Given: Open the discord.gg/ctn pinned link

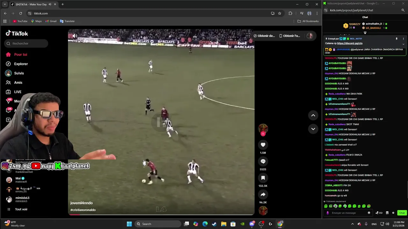Looking at the screenshot, I should click(x=350, y=43).
